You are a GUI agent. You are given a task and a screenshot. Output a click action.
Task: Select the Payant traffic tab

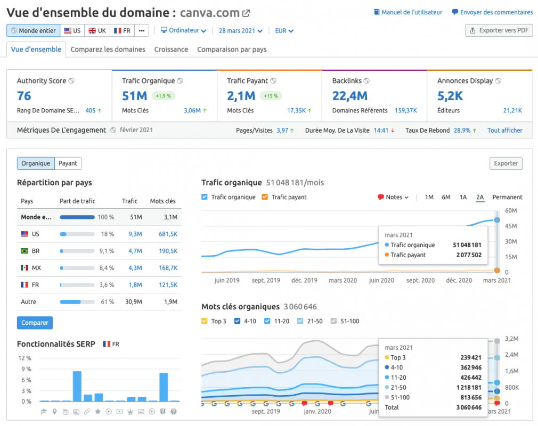click(x=68, y=163)
